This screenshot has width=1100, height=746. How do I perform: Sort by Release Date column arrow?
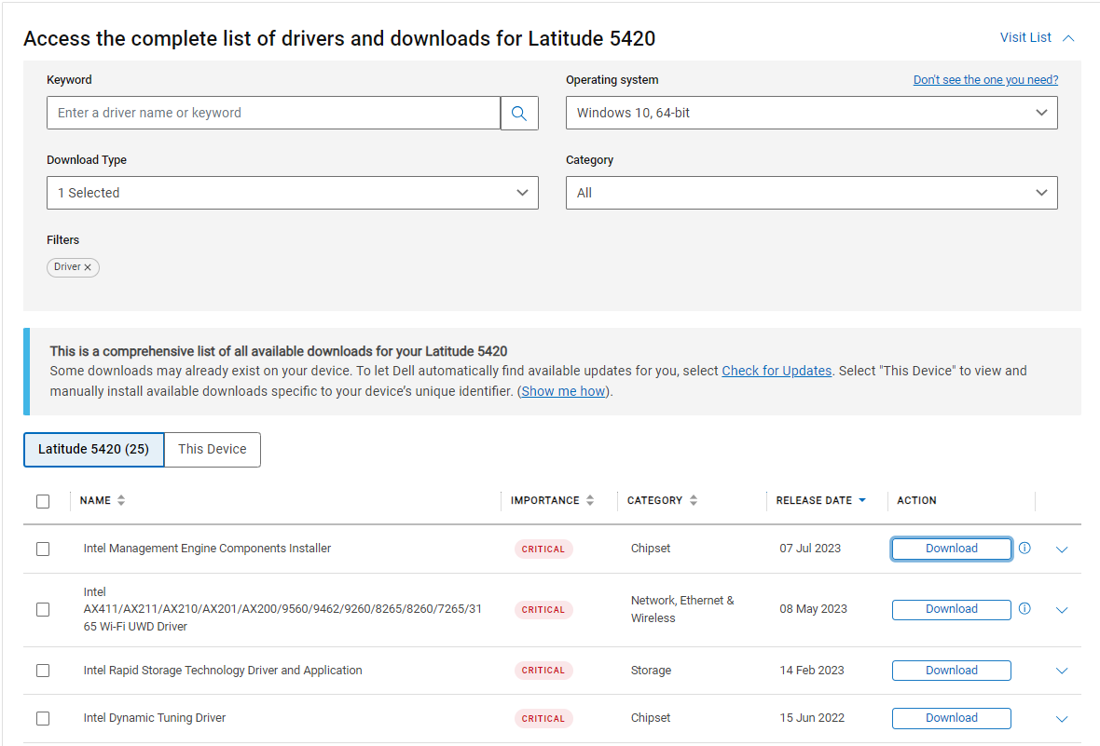(862, 500)
